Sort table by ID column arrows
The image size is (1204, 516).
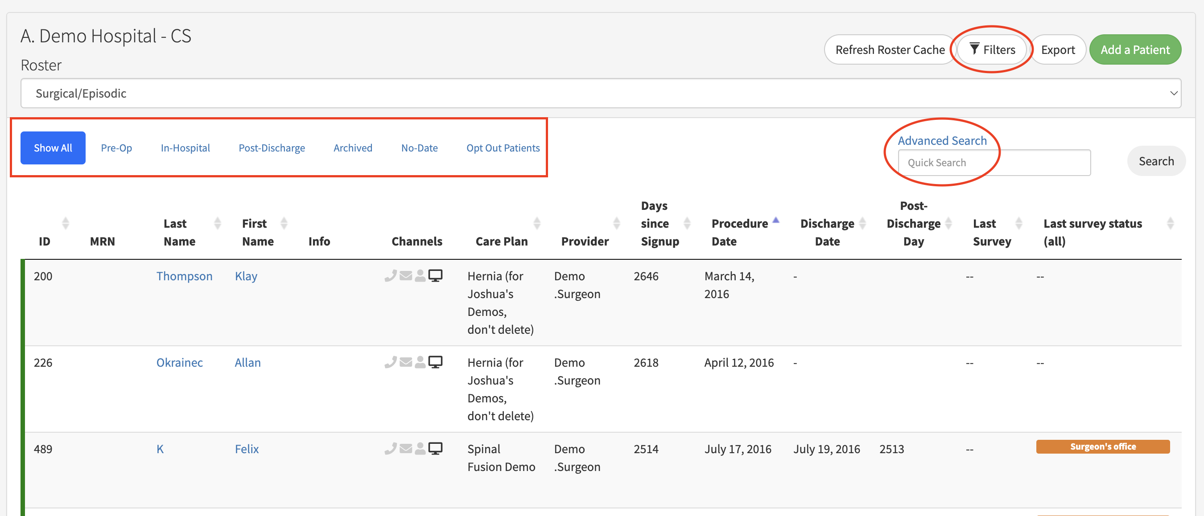[66, 223]
